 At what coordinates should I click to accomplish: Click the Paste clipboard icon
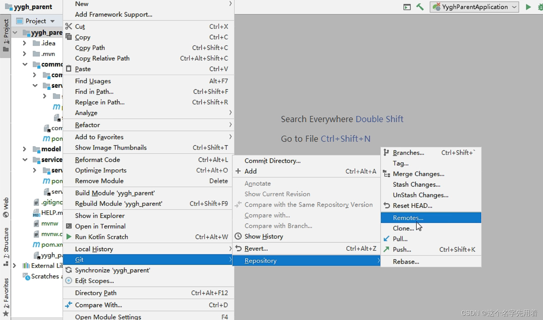69,68
